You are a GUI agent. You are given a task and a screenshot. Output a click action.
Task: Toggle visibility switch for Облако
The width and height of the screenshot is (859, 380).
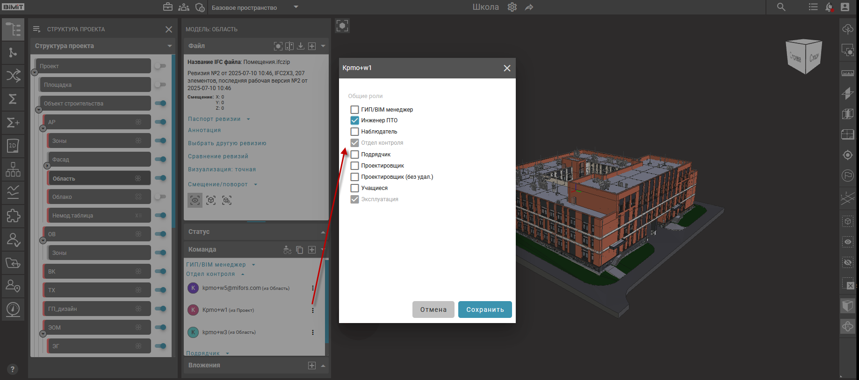[x=160, y=197]
